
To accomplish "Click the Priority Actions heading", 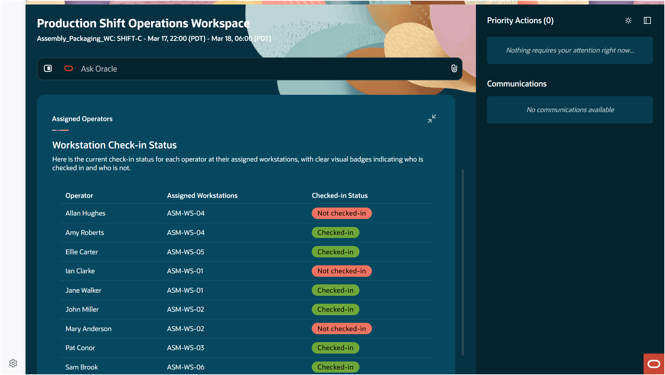I will point(520,20).
